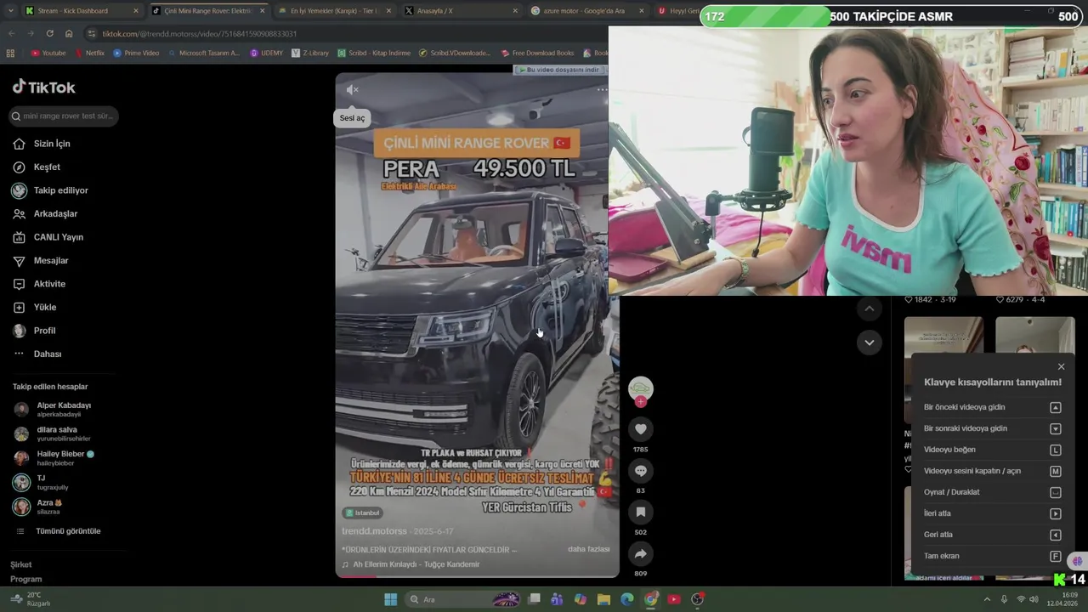Click mute shortcut M key icon
The width and height of the screenshot is (1088, 612).
(x=1055, y=471)
